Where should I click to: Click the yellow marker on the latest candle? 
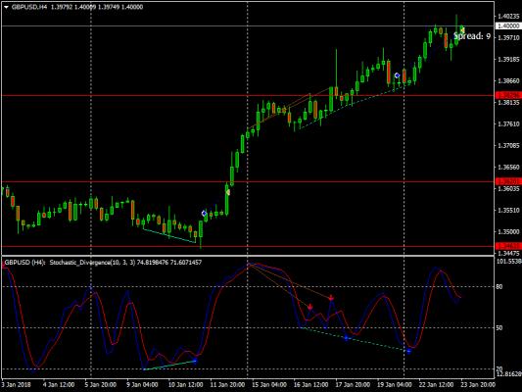(x=462, y=30)
